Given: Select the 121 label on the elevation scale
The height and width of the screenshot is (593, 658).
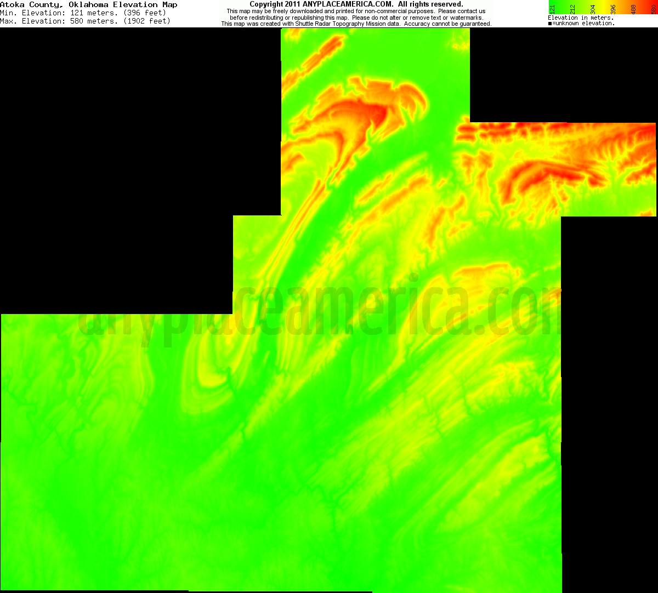Looking at the screenshot, I should [x=553, y=9].
